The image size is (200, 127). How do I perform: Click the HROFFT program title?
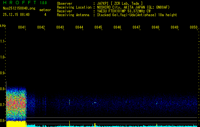click(19, 3)
